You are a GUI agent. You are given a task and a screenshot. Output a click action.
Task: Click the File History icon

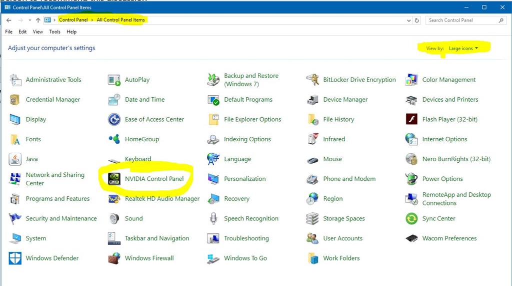click(x=312, y=119)
